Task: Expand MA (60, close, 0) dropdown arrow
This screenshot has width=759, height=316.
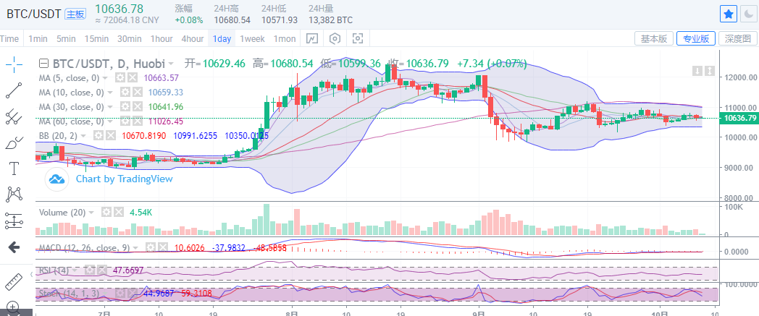Action: pyautogui.click(x=111, y=121)
